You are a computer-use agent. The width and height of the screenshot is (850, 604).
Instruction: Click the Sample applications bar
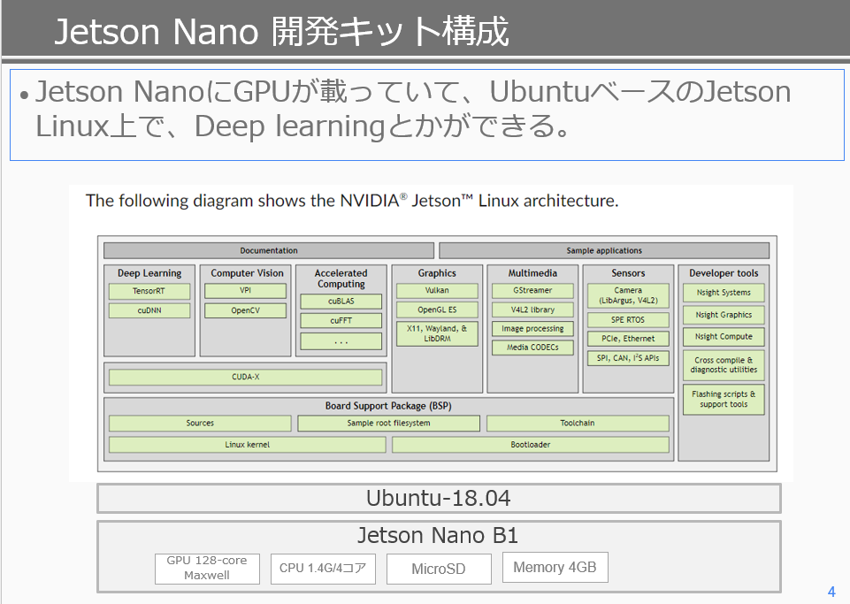[604, 250]
